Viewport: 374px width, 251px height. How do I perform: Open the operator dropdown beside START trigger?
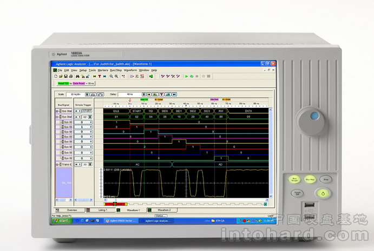click(x=78, y=110)
